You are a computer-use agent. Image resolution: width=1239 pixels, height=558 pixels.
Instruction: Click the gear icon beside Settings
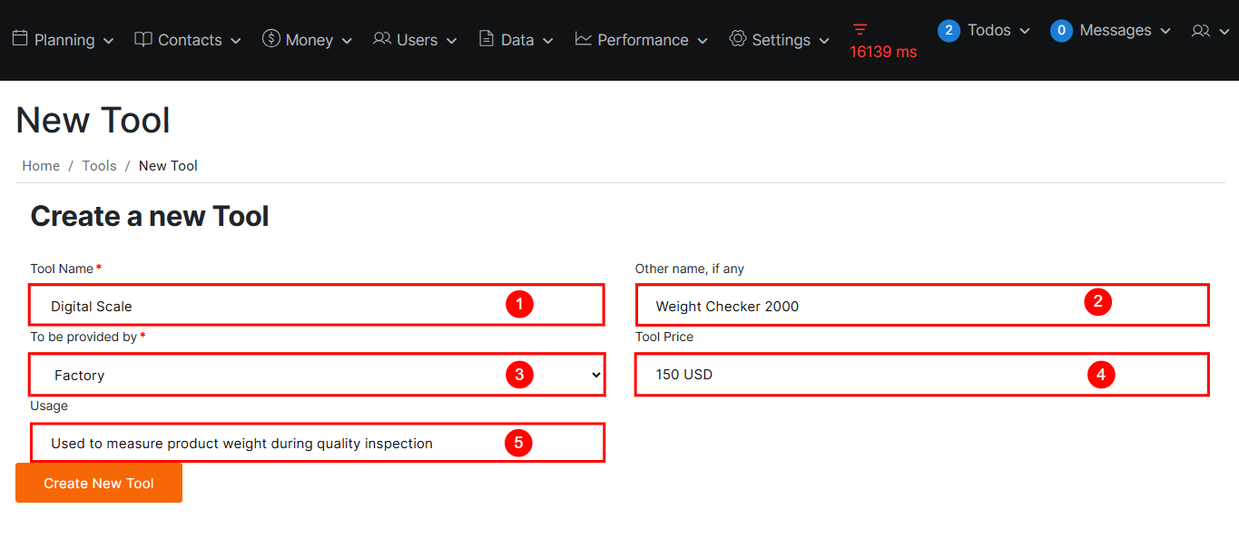pos(738,39)
